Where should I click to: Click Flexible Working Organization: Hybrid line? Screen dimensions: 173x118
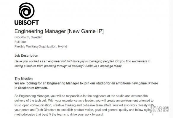point(41,47)
